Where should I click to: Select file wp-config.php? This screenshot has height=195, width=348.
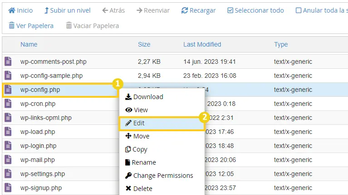click(40, 90)
